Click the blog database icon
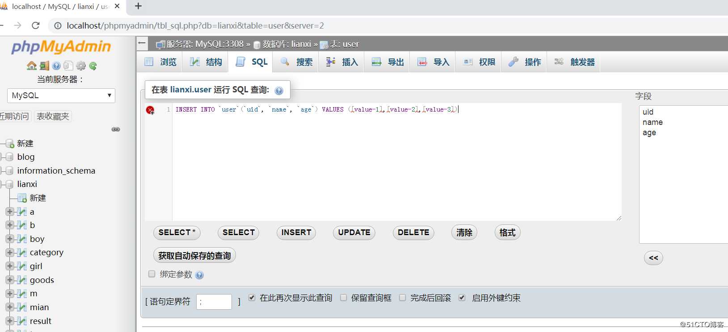This screenshot has height=332, width=728. click(9, 157)
